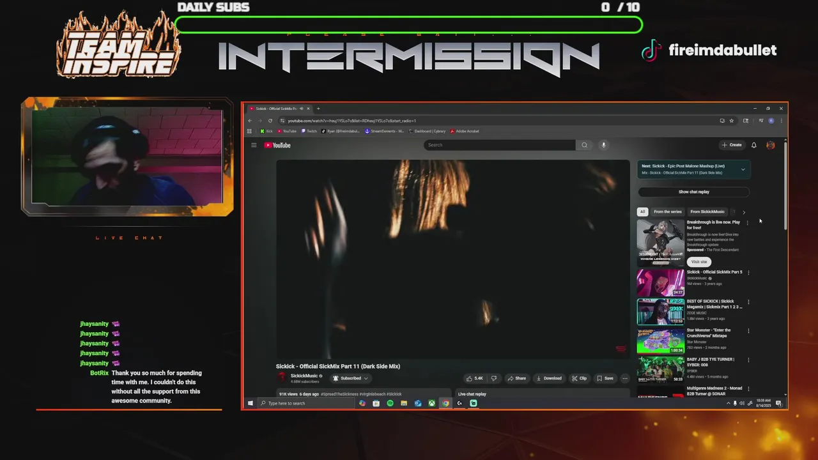Screen dimensions: 818x460
Task: Select the All filter chip
Action: point(642,211)
